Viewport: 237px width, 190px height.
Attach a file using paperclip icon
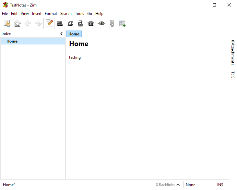pos(112,23)
